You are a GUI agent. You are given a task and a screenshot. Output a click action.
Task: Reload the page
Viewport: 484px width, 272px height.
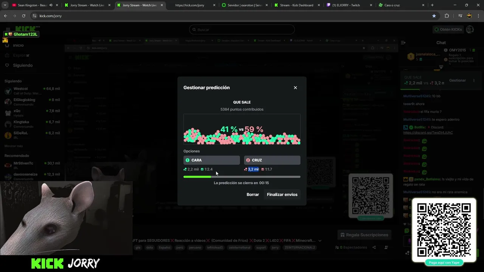23,16
